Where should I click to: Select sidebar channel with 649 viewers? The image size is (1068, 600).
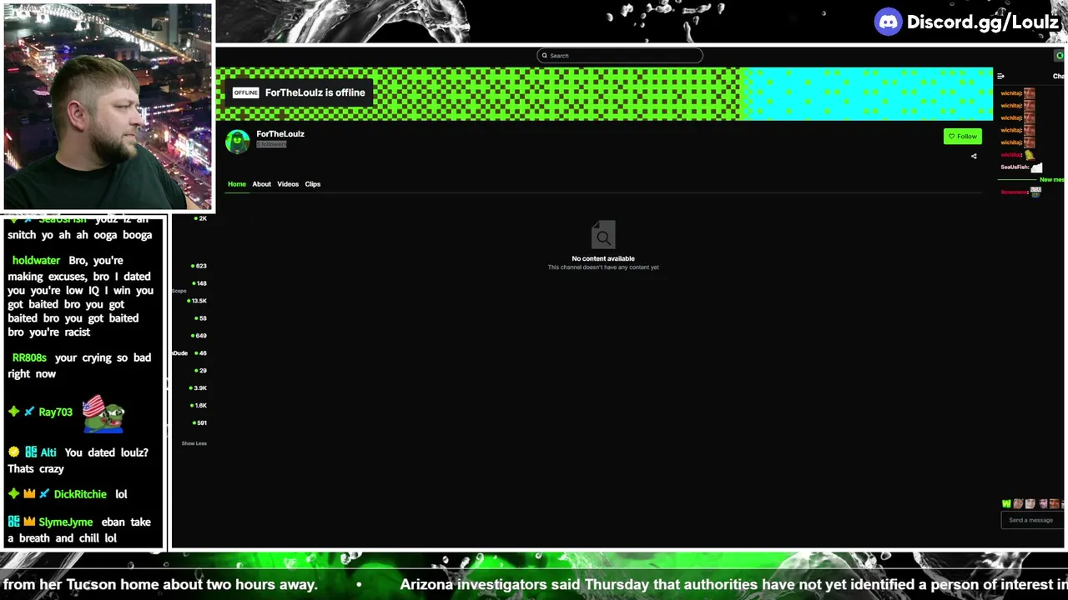[199, 336]
